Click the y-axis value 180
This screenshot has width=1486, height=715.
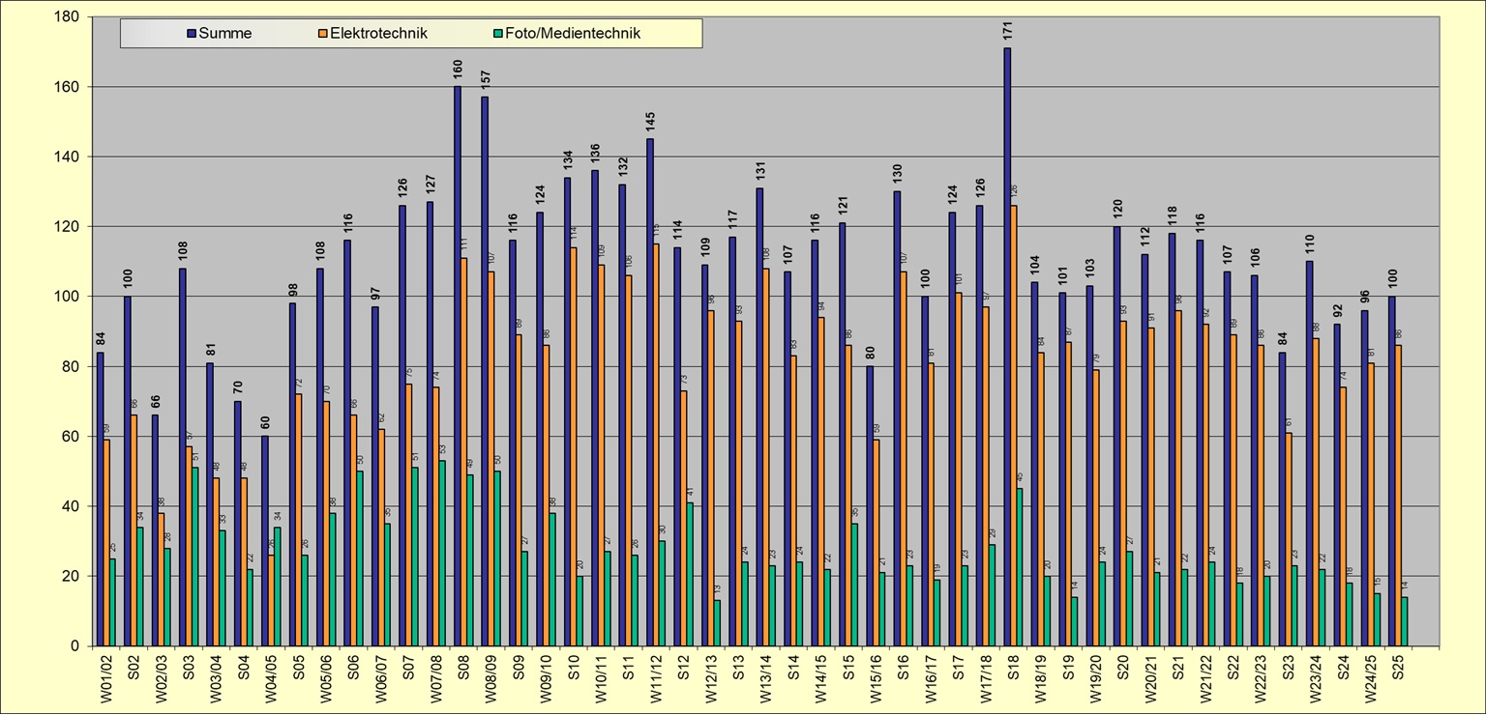66,17
